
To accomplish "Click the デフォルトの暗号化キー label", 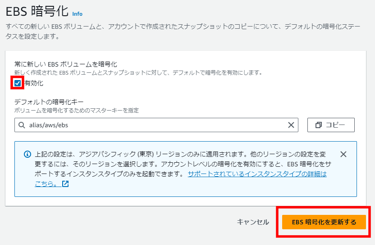I will click(x=49, y=102).
